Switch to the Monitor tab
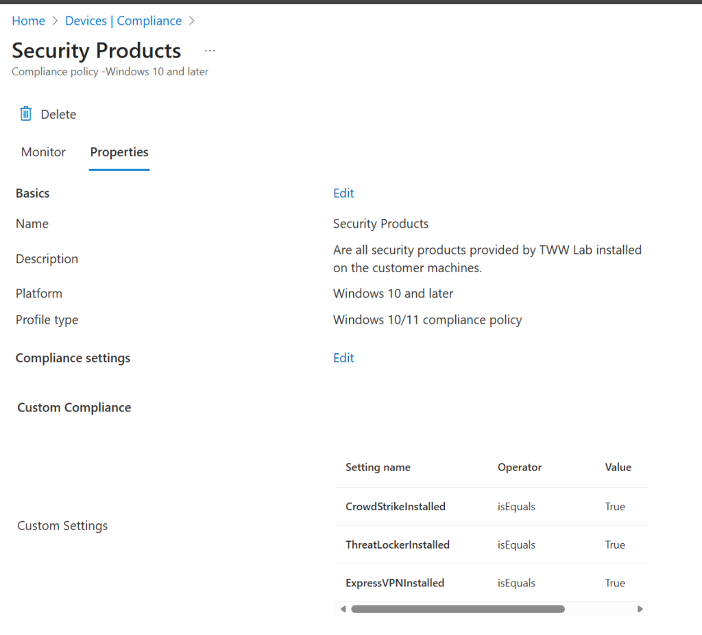This screenshot has height=635, width=702. pos(43,152)
